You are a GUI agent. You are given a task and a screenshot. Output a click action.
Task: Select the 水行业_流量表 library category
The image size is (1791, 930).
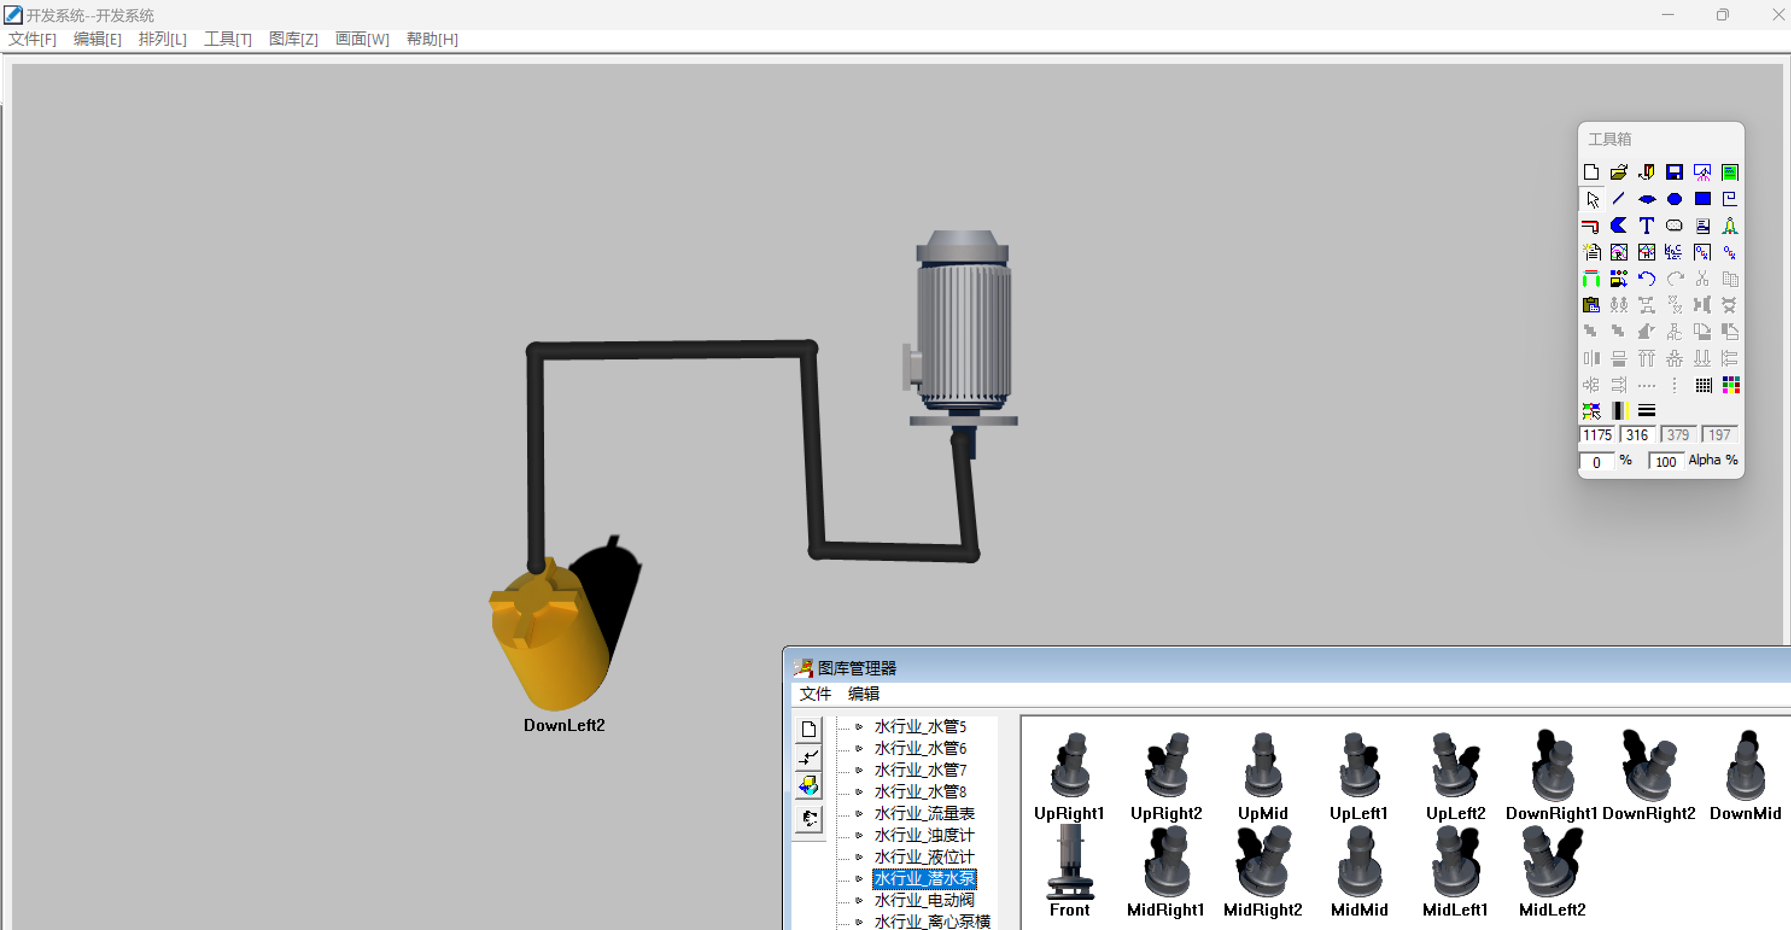[x=924, y=813]
